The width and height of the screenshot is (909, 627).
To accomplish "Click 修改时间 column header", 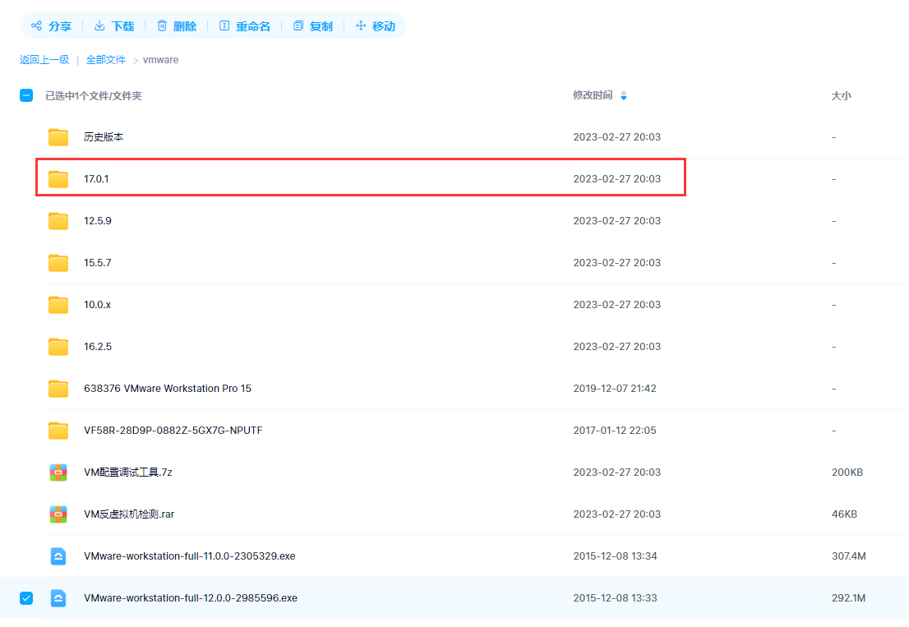I will tap(593, 95).
